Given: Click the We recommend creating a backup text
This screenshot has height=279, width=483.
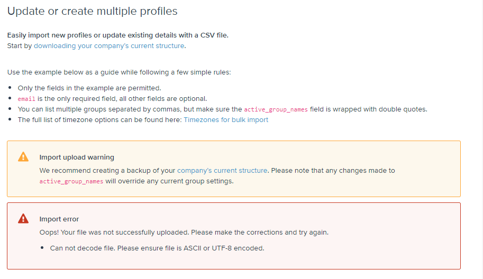Looking at the screenshot, I should tap(107, 171).
